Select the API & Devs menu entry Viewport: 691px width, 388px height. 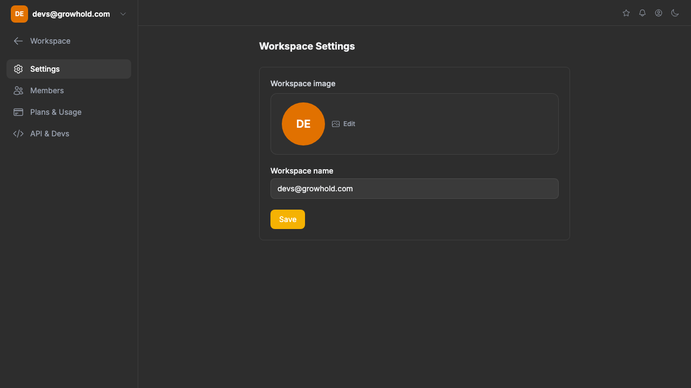(50, 134)
